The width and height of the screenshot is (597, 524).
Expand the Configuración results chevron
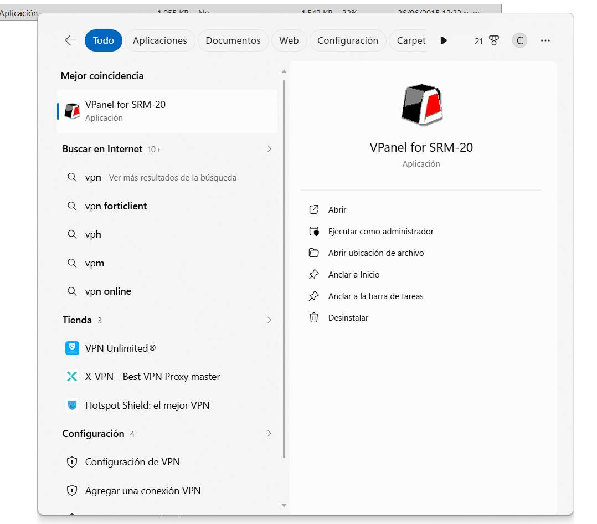point(269,433)
